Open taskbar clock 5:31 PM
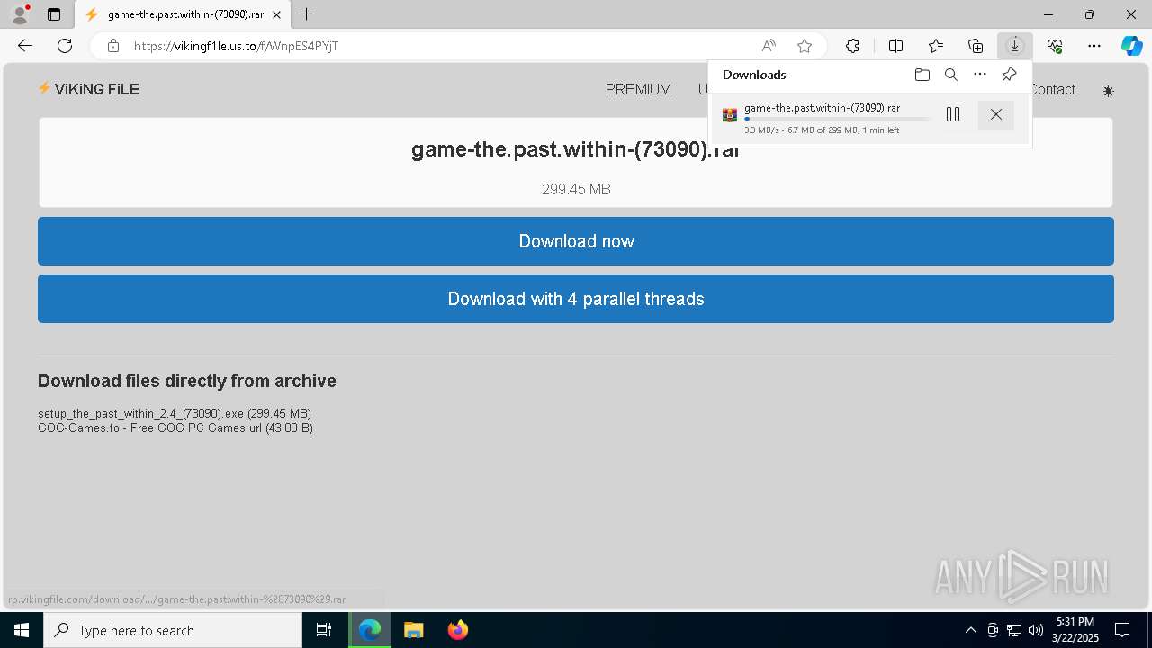1152x648 pixels. (1075, 630)
